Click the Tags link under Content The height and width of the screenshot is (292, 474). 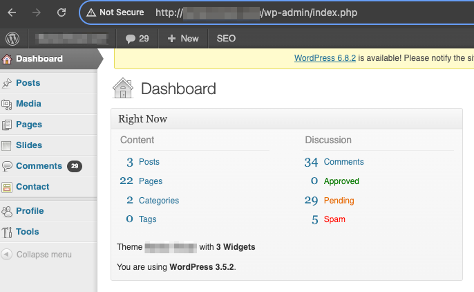(148, 219)
